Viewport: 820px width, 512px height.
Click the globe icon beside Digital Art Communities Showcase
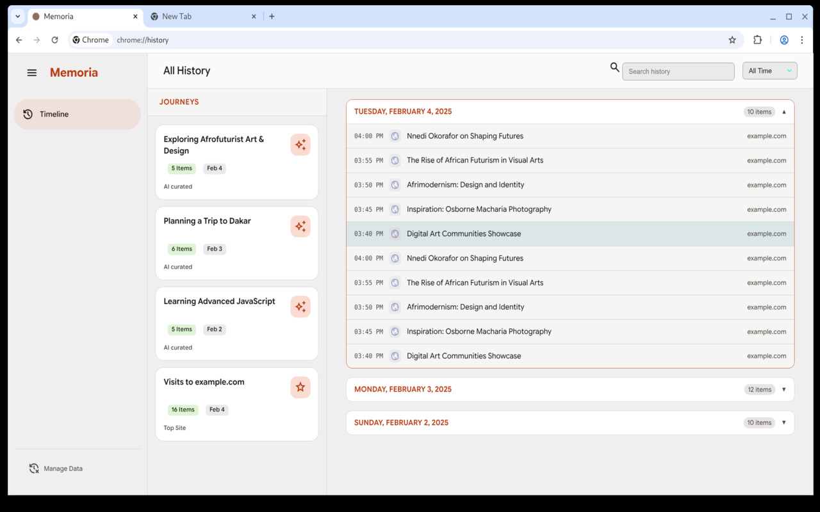tap(395, 234)
